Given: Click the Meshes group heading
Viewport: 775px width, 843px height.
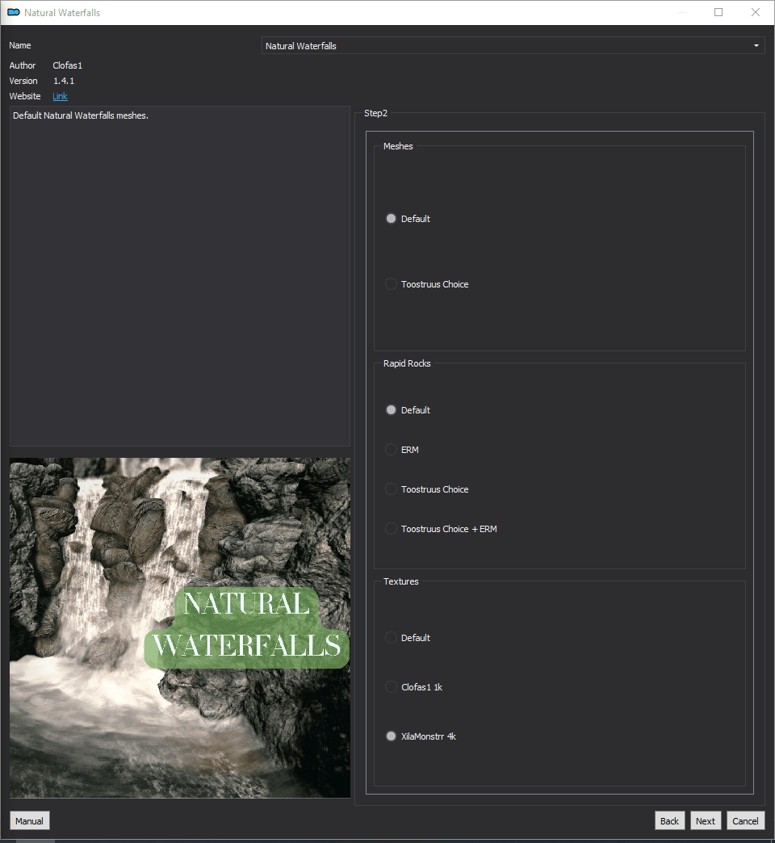Looking at the screenshot, I should (x=398, y=146).
